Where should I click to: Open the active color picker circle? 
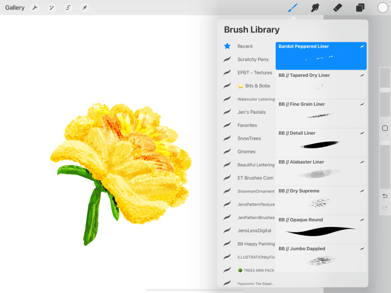(382, 8)
